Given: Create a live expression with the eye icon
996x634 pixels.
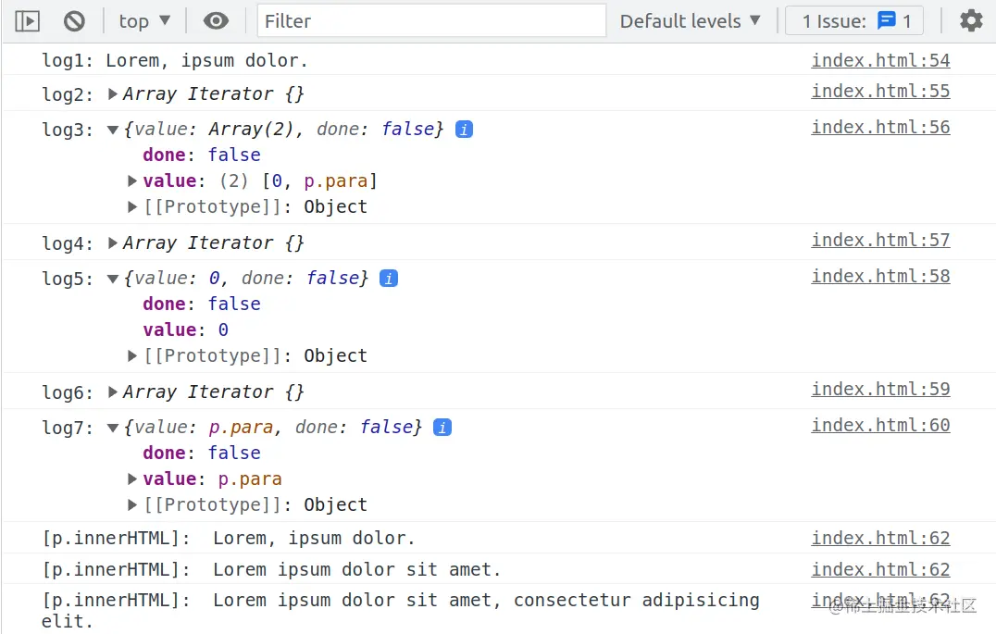Looking at the screenshot, I should pyautogui.click(x=216, y=20).
